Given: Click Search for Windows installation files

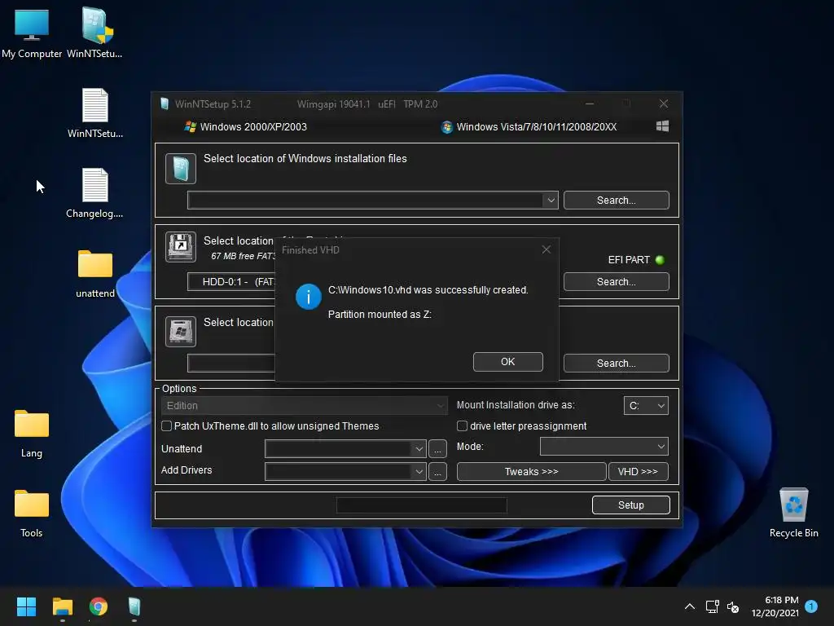Looking at the screenshot, I should (x=617, y=201).
